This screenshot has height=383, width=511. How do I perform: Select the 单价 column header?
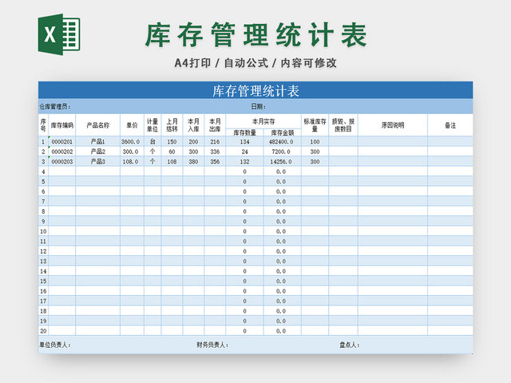(x=132, y=125)
